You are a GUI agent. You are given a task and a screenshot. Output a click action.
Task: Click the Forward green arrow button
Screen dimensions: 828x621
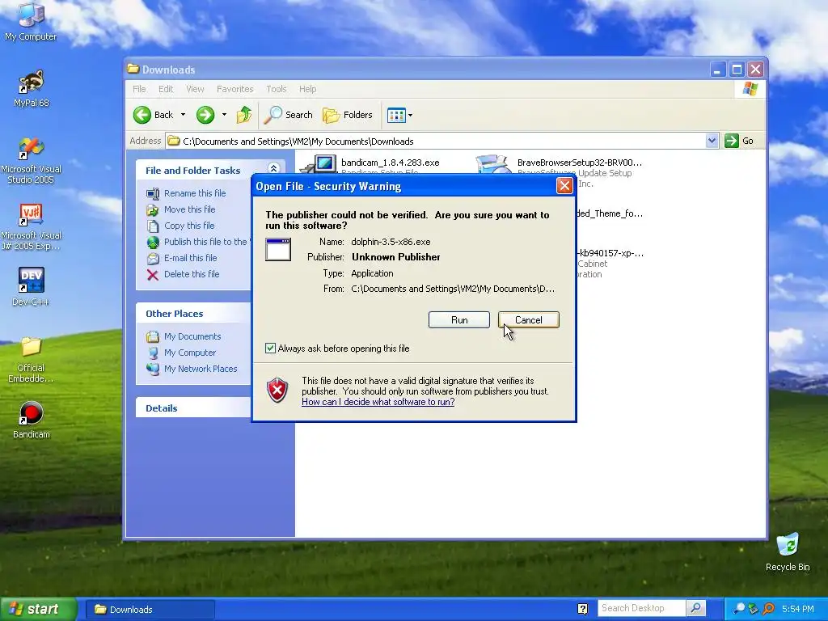[x=205, y=115]
